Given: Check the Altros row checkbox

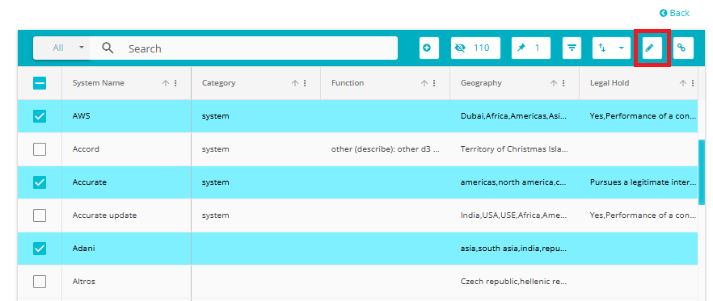Looking at the screenshot, I should coord(40,282).
